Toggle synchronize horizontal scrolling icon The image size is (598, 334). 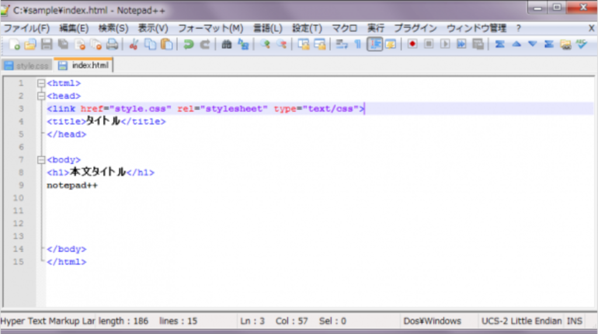coord(319,44)
